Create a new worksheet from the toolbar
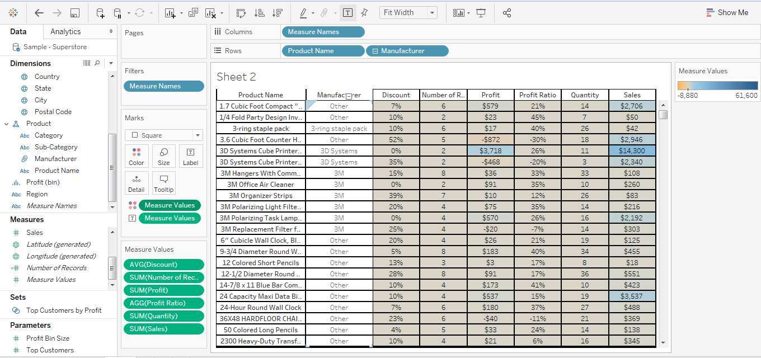The image size is (761, 358). coord(171,12)
